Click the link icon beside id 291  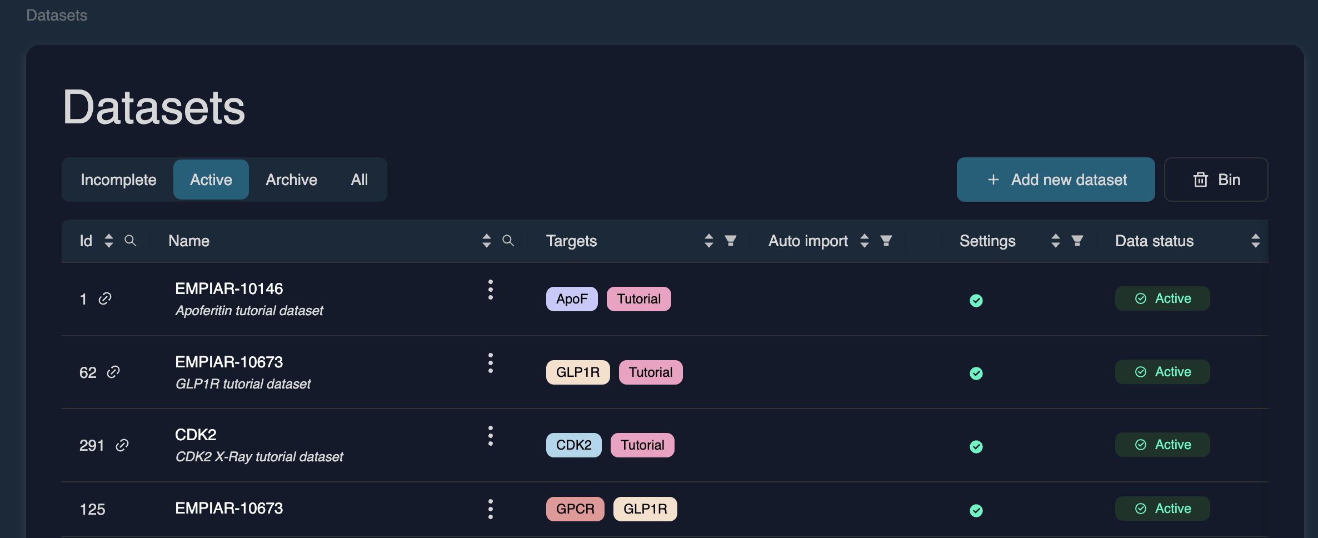[x=122, y=445]
